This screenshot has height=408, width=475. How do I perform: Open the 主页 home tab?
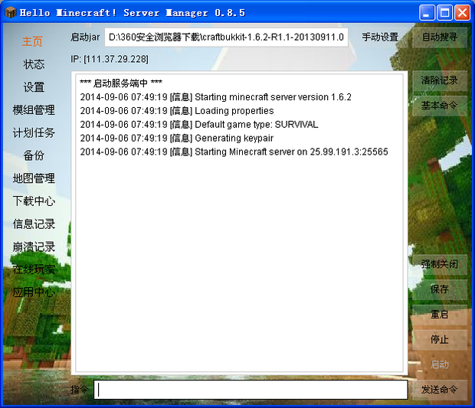[32, 41]
